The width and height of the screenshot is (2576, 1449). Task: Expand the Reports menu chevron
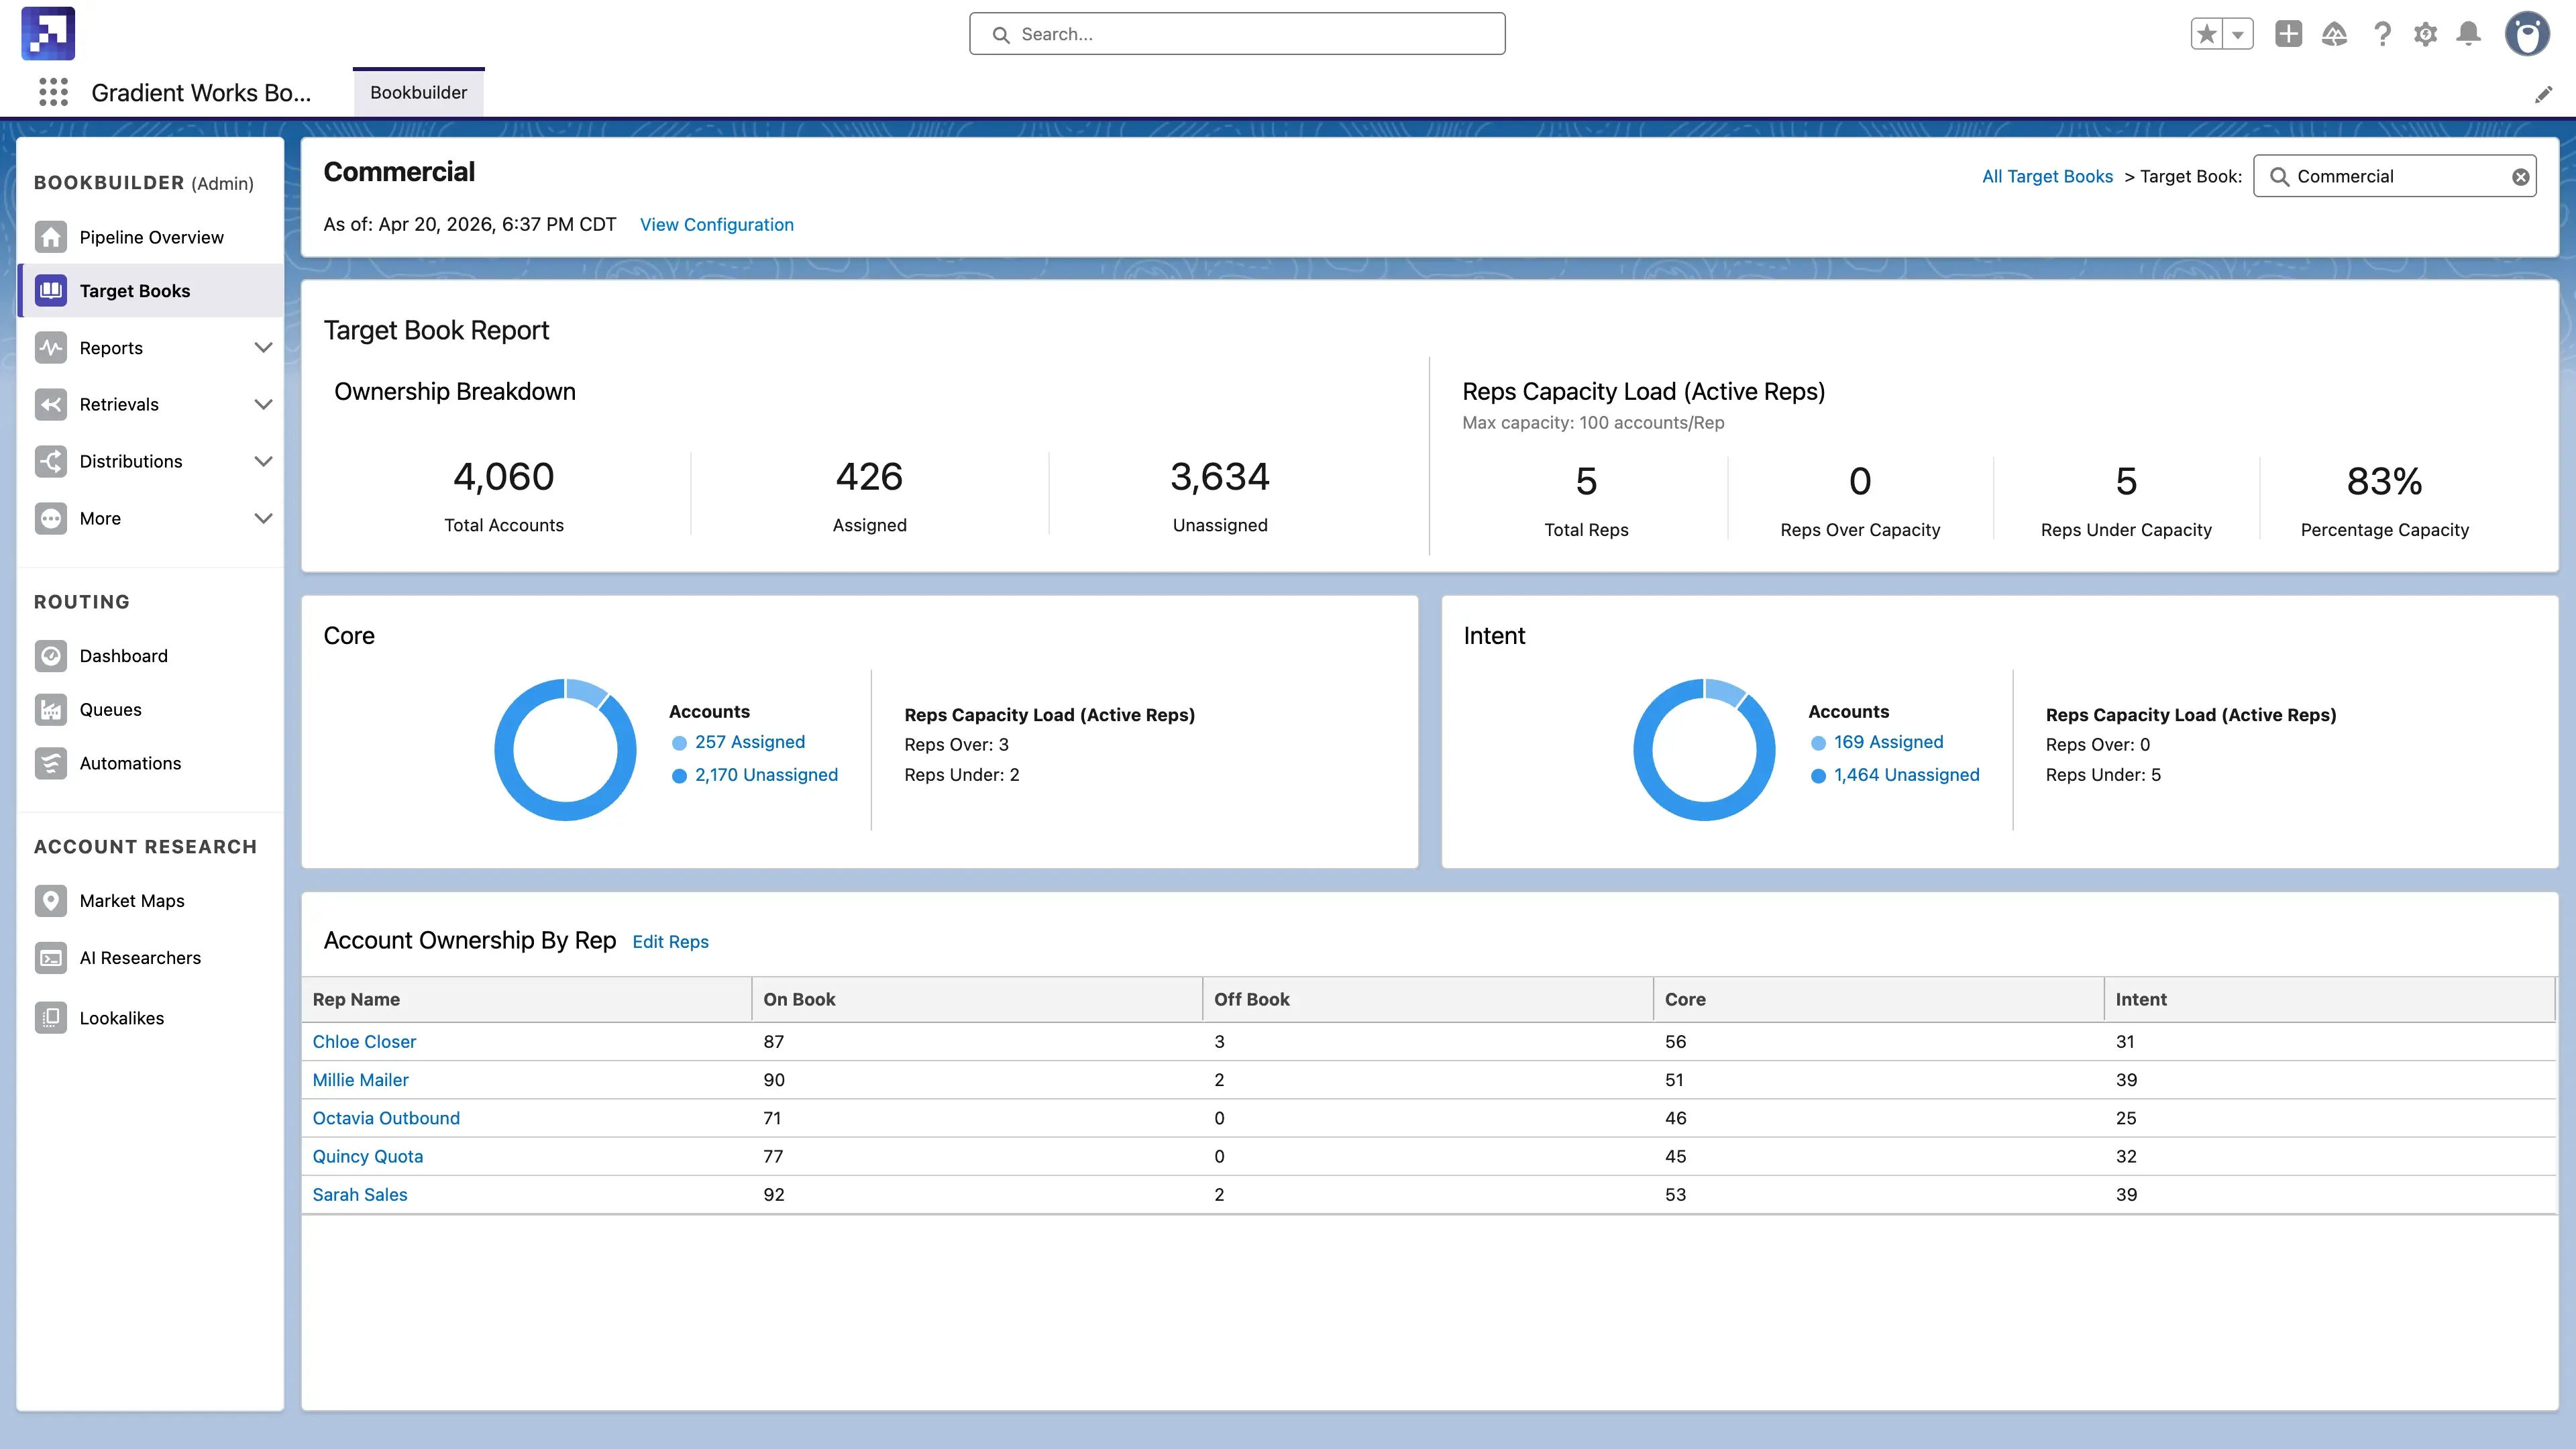[x=263, y=348]
